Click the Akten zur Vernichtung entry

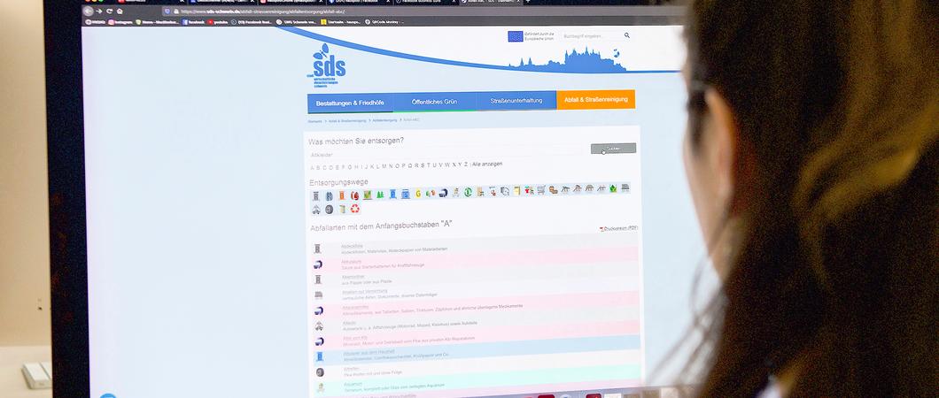[x=365, y=292]
